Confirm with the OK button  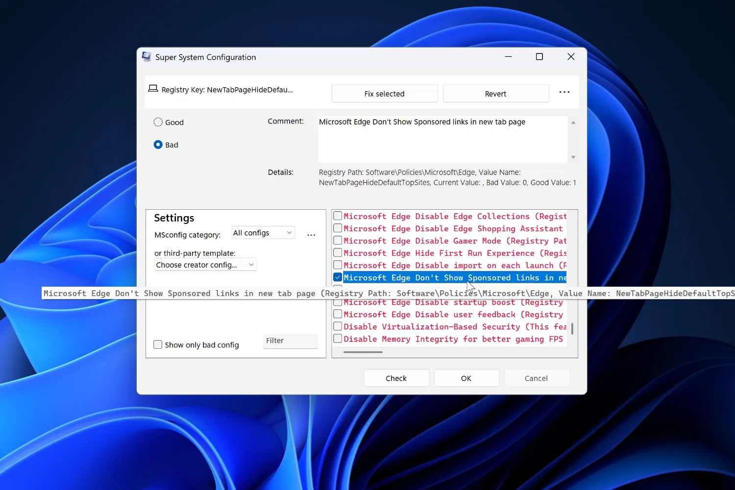466,378
